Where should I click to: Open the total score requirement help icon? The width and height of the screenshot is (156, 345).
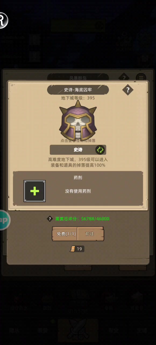tap(50, 219)
